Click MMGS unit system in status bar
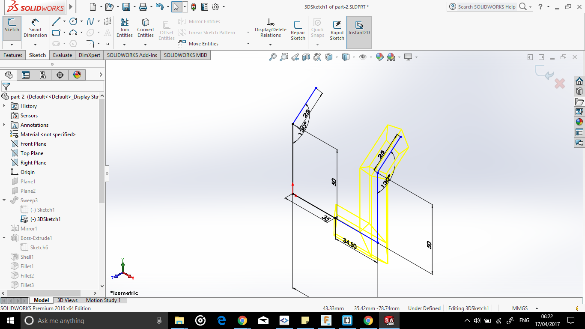This screenshot has height=329, width=585. pos(520,308)
